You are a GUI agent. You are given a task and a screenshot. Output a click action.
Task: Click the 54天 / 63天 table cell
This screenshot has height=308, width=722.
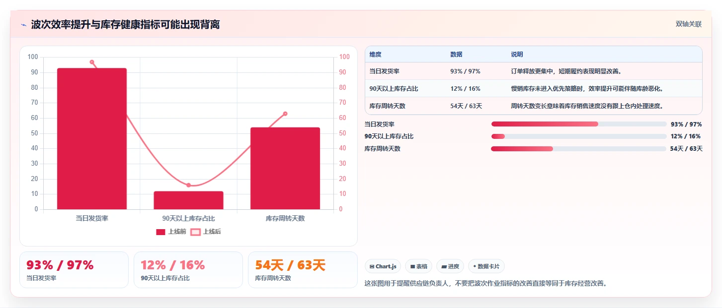click(466, 106)
